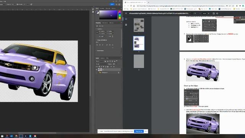Switch to the Properties tab
The height and width of the screenshot is (138, 245).
click(98, 23)
